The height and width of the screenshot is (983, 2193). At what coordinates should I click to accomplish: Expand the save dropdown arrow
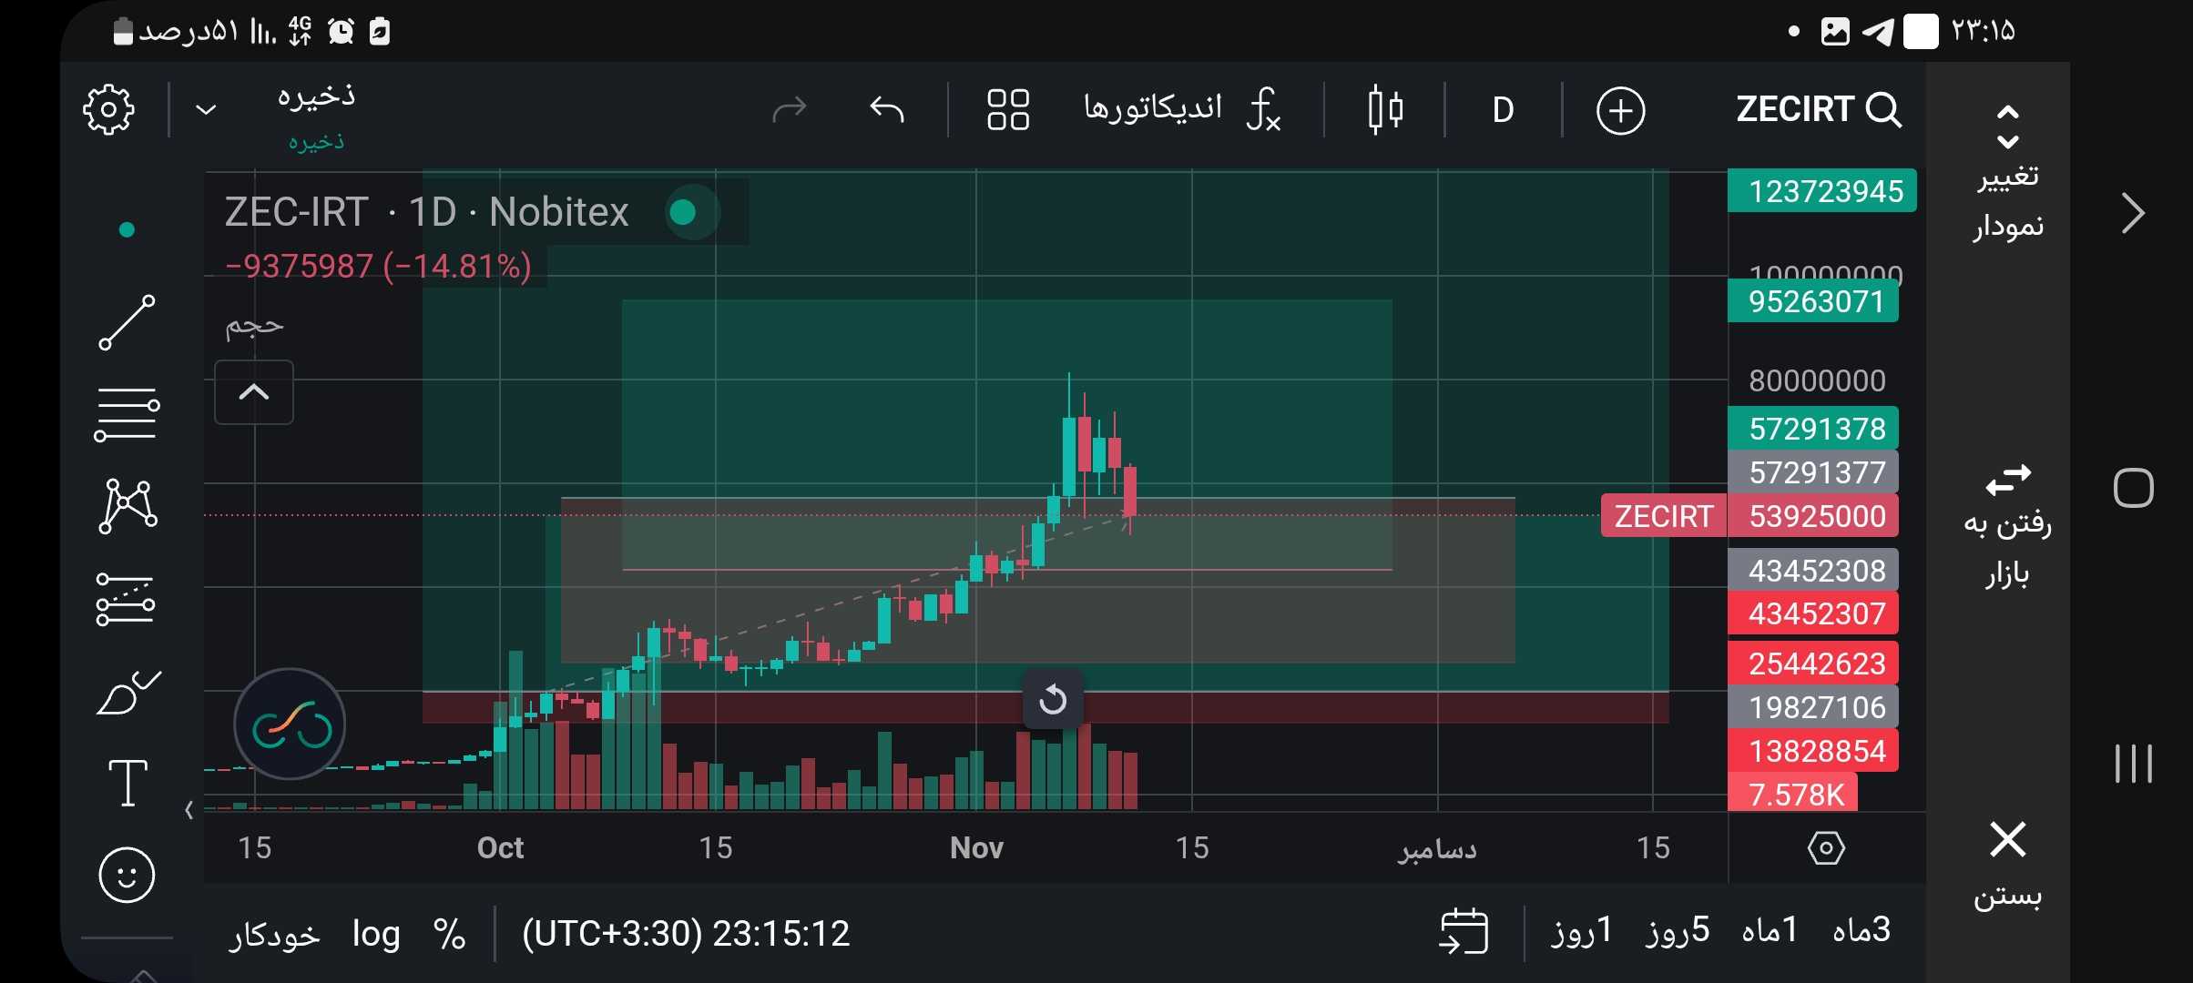click(x=207, y=110)
